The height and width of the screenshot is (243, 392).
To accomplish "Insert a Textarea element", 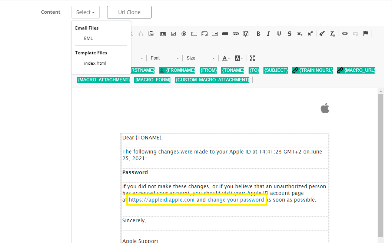I will coord(205,34).
